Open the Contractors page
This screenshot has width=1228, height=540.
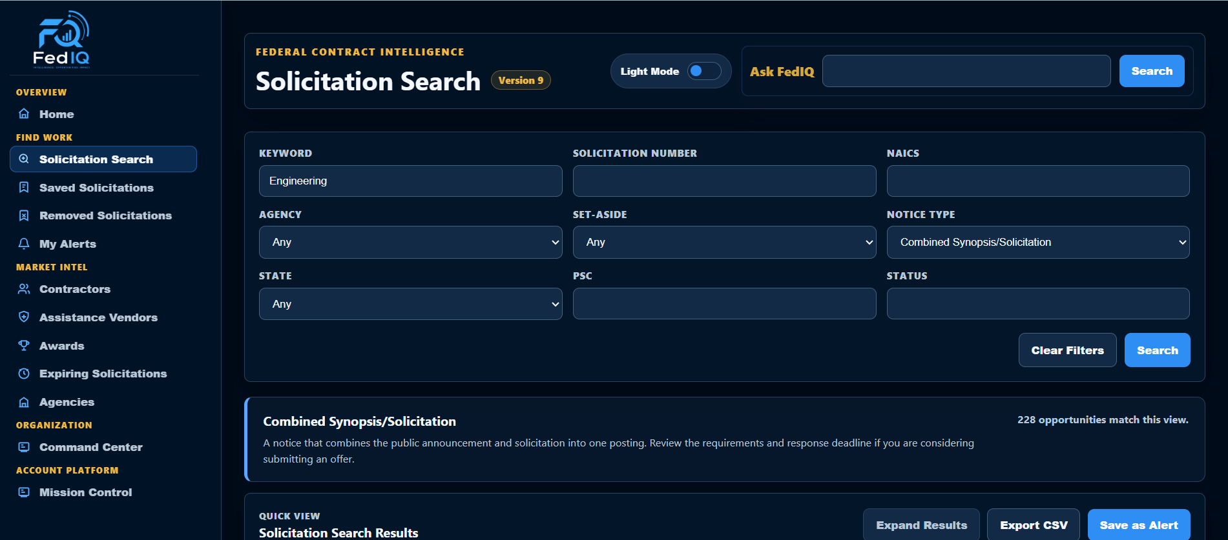pos(103,289)
